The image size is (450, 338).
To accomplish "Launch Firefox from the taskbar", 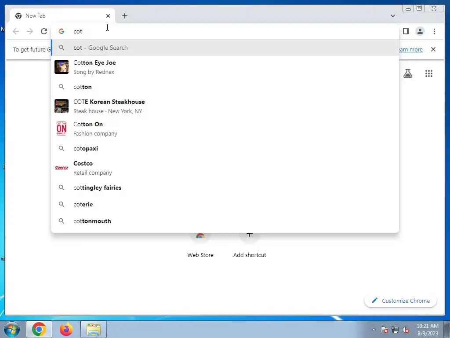I will pyautogui.click(x=66, y=329).
